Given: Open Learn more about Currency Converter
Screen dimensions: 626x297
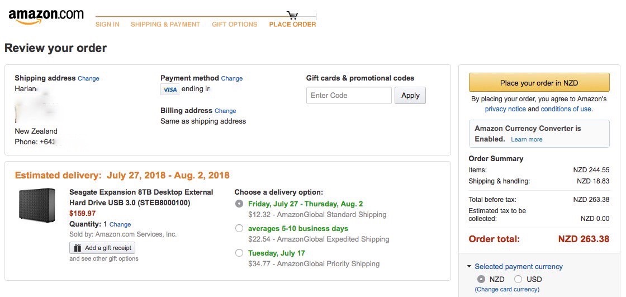Looking at the screenshot, I should pyautogui.click(x=527, y=139).
